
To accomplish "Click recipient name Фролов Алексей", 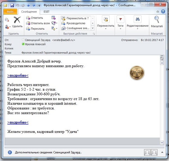I will [x=35, y=44].
